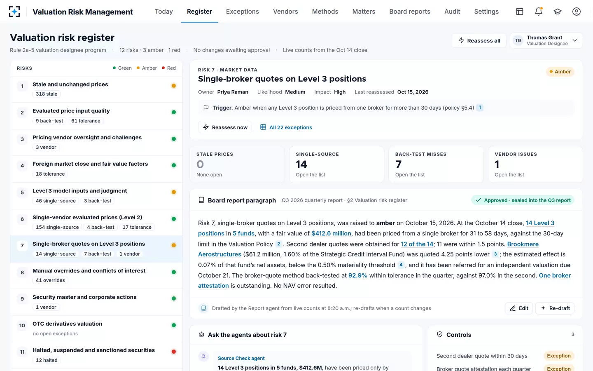The image size is (593, 371).
Task: Open the Board reports tab
Action: [410, 12]
